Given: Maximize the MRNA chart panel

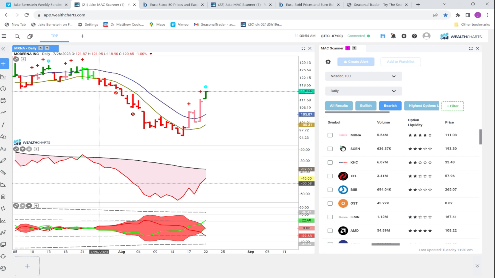Looking at the screenshot, I should 303,48.
